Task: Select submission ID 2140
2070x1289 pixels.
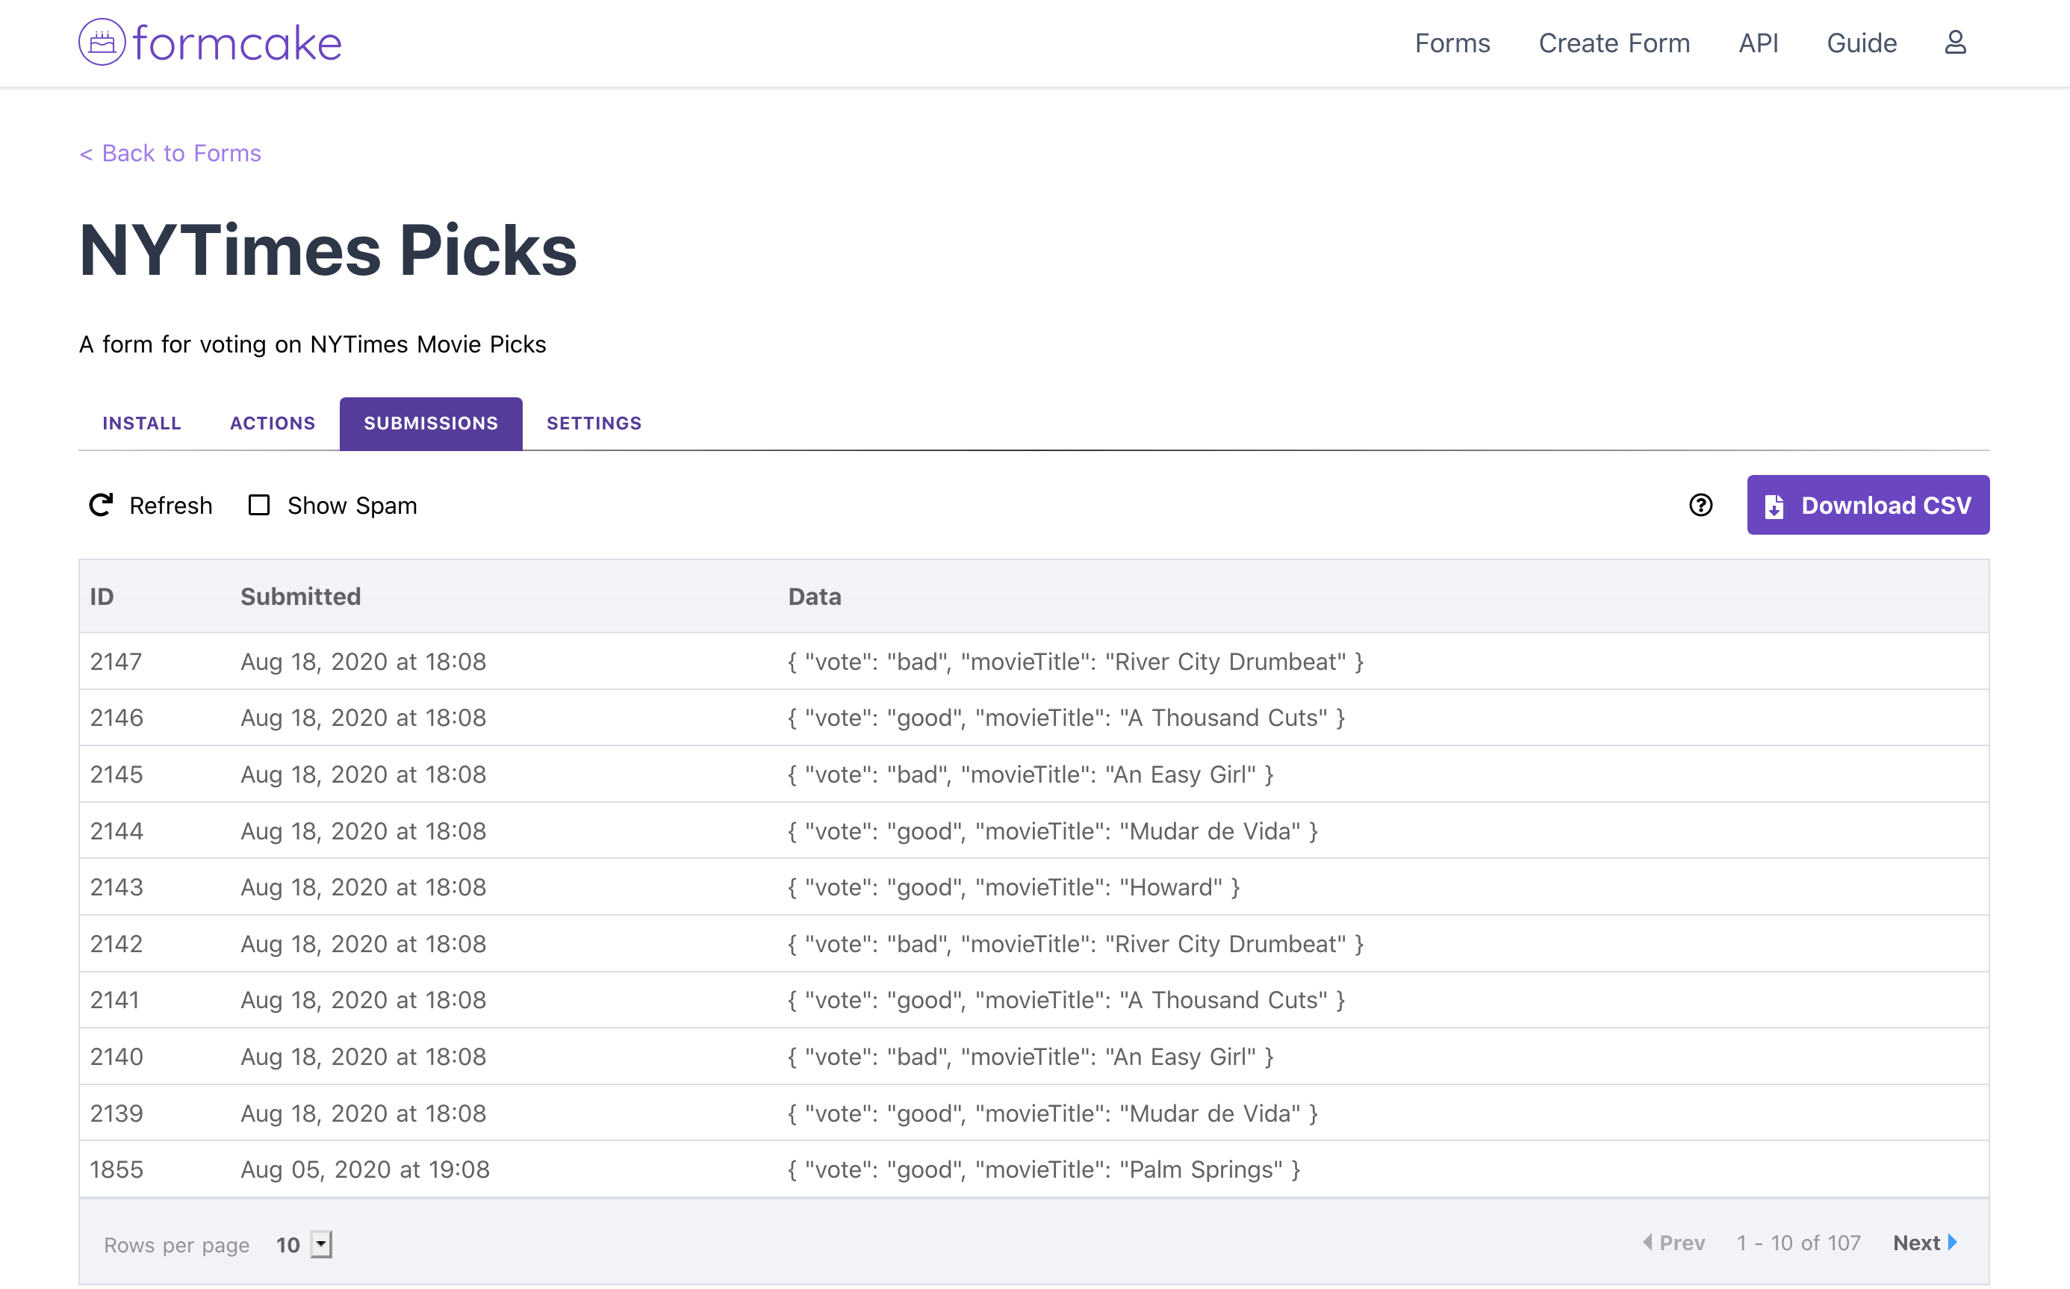Action: pyautogui.click(x=116, y=1057)
